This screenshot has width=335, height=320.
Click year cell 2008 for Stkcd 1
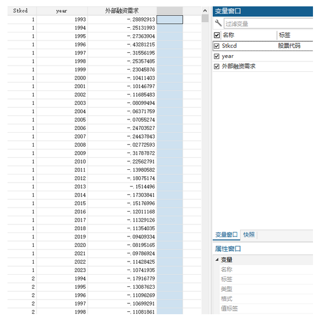point(80,145)
